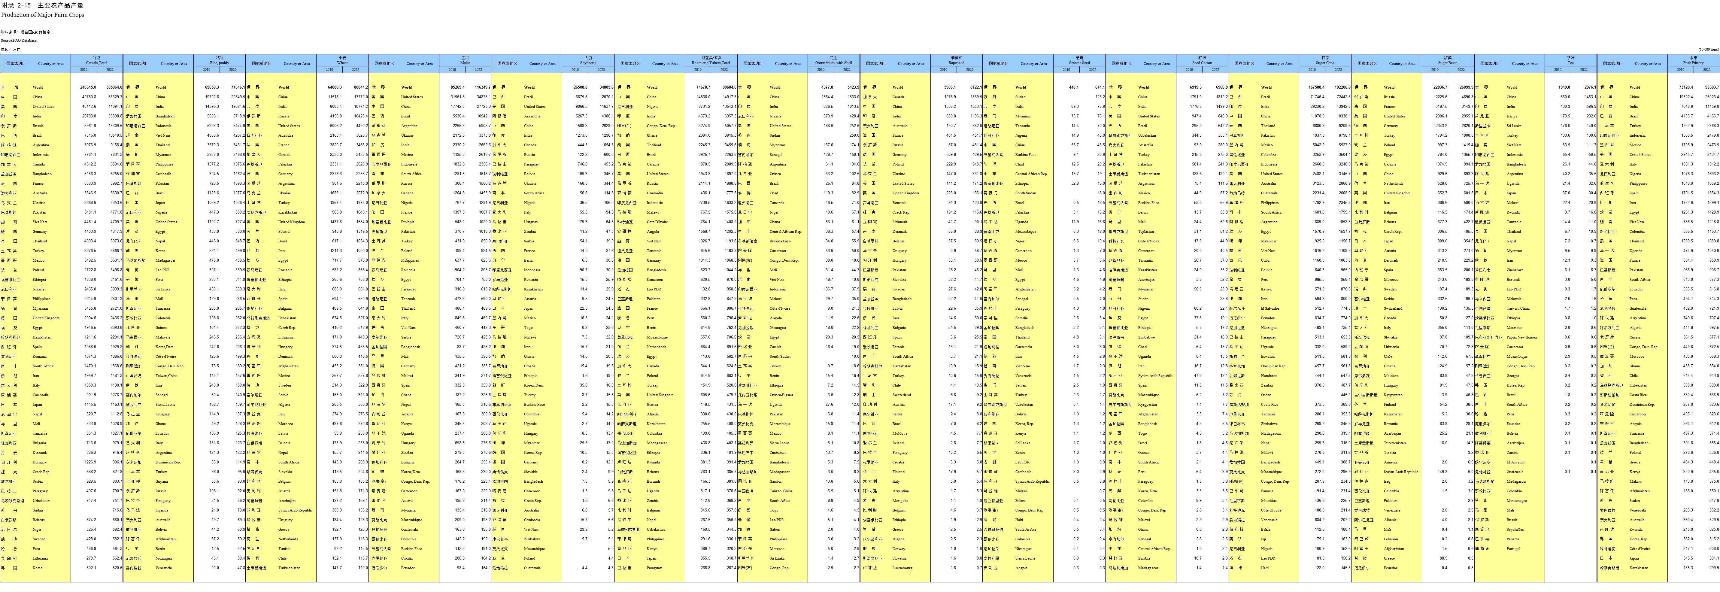Select the 'Sugar Cane' column header
Viewport: 1720px width, 592px height.
coord(1325,63)
